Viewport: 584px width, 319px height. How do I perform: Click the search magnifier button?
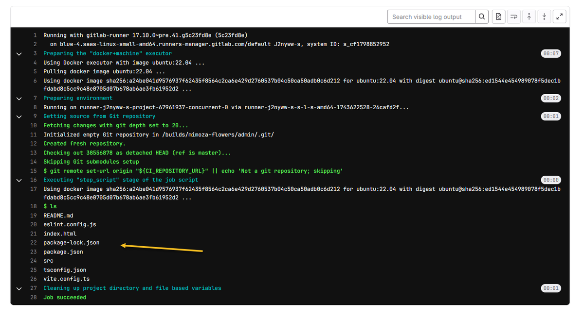(x=482, y=17)
